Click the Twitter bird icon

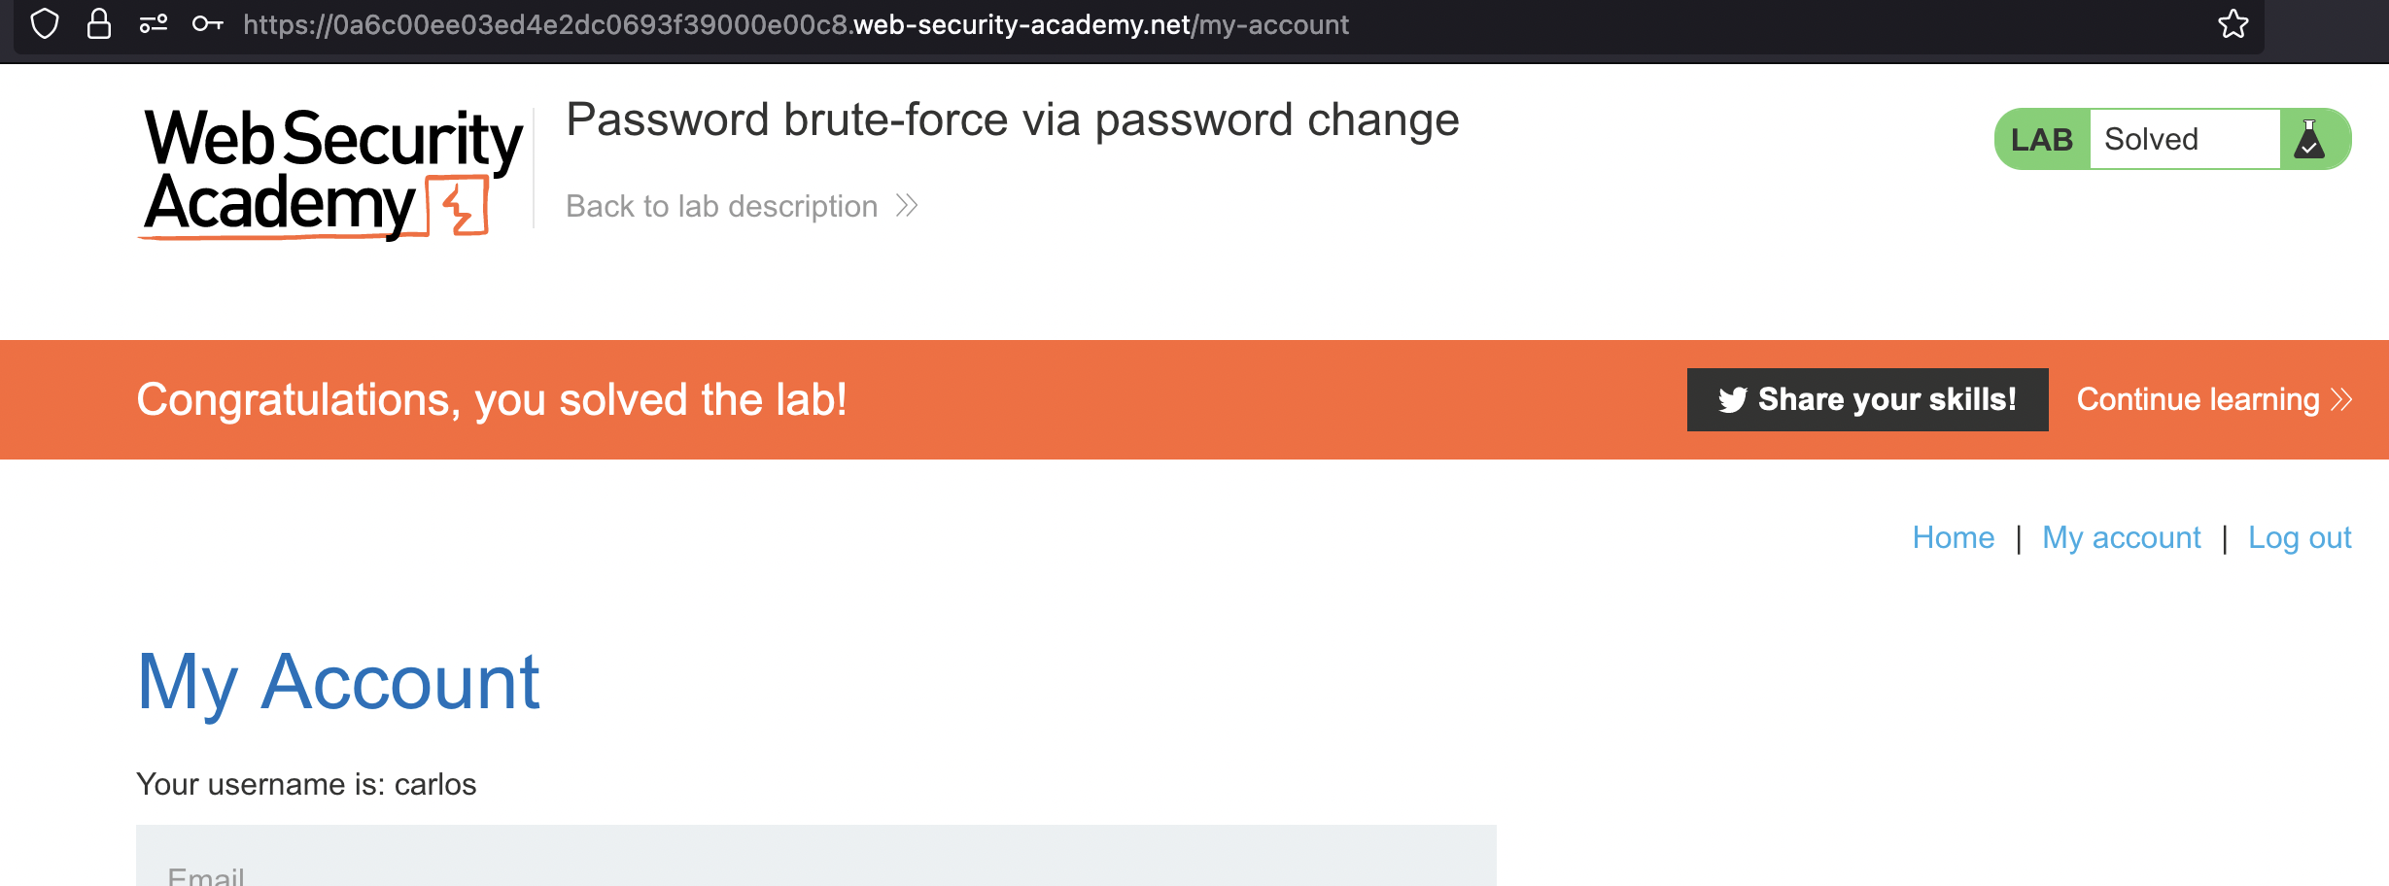1732,399
